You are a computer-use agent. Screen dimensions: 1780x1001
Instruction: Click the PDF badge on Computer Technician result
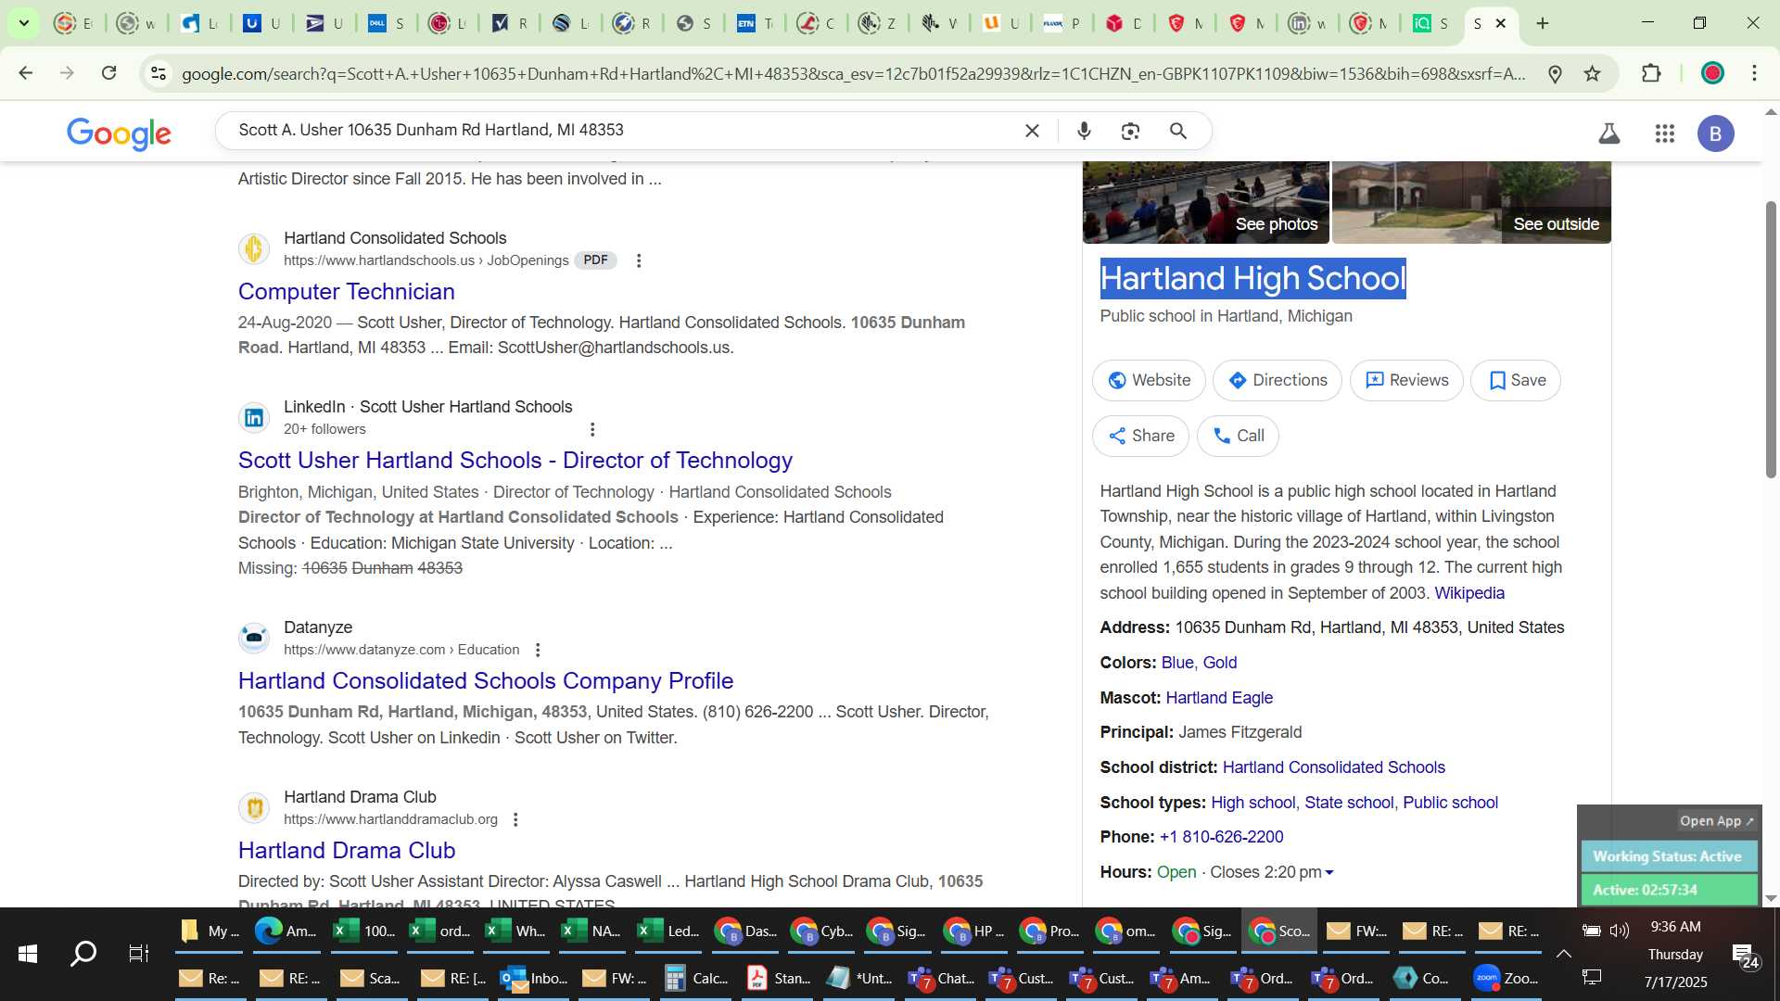click(x=595, y=260)
